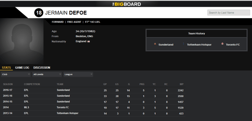Click Sunderland team in 2016-17 row
Image resolution: width=252 pixels, height=121 pixels.
(63, 90)
